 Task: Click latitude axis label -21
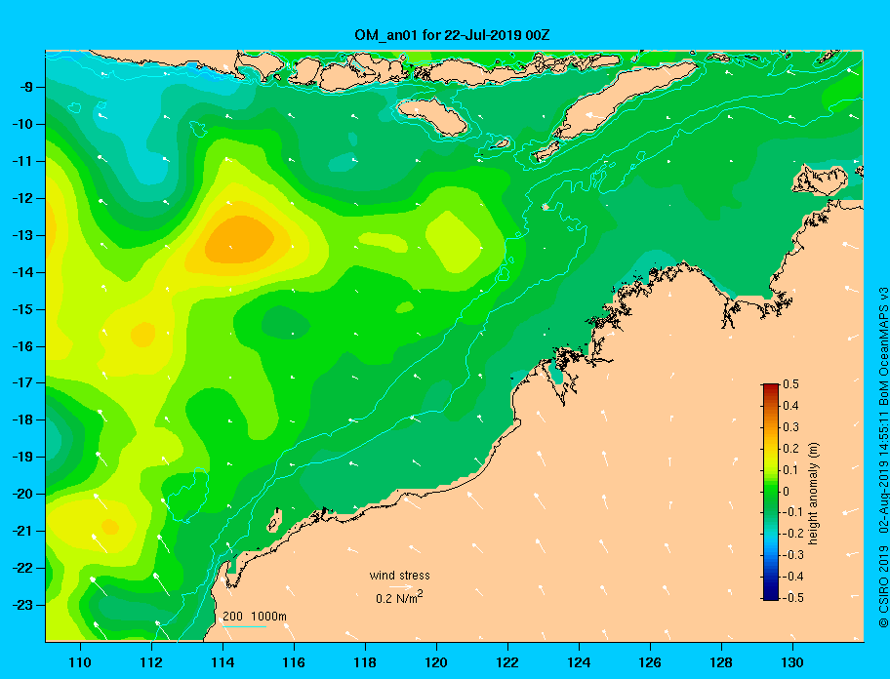click(x=22, y=531)
